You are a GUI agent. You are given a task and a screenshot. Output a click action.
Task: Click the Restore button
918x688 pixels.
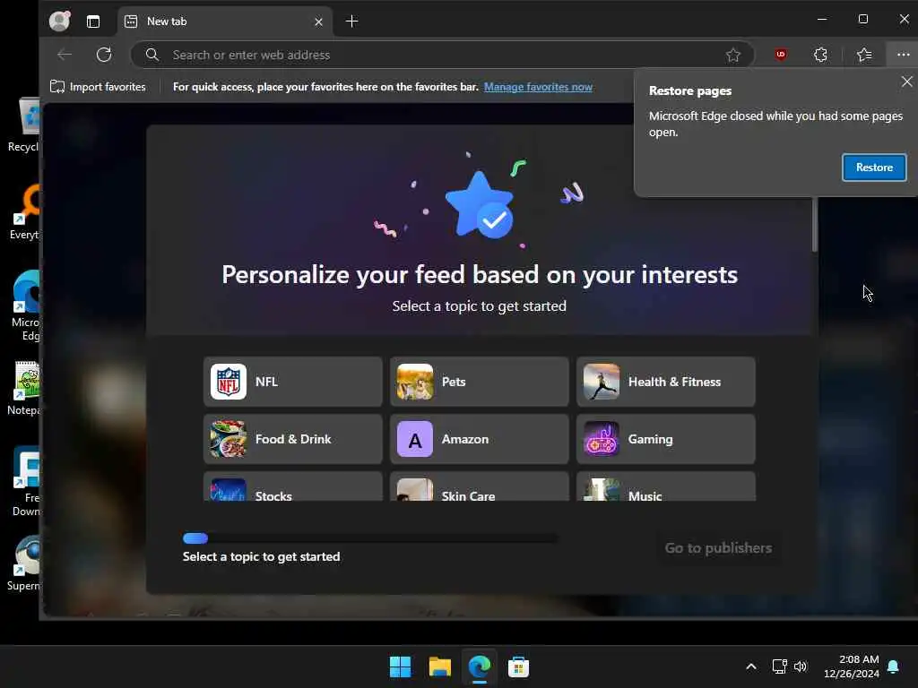pos(874,168)
